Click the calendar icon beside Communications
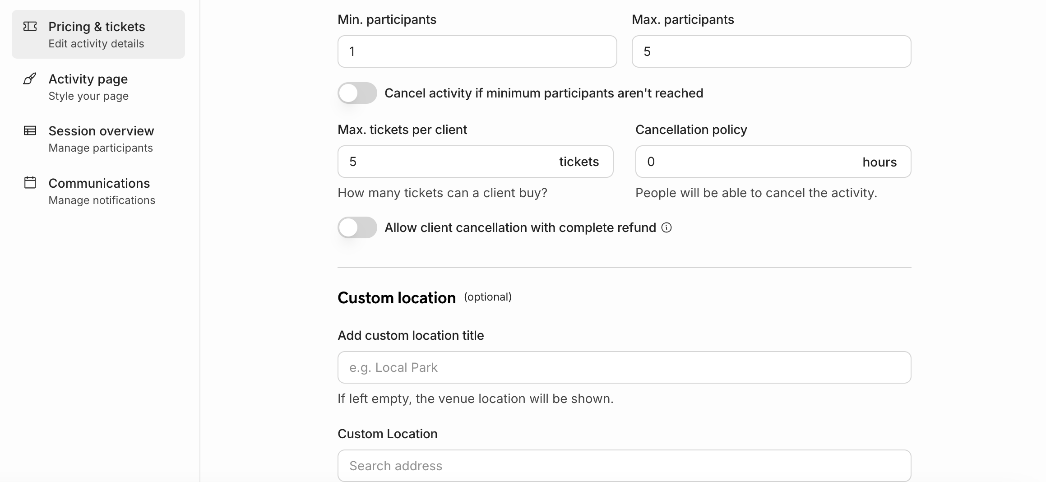 click(30, 183)
